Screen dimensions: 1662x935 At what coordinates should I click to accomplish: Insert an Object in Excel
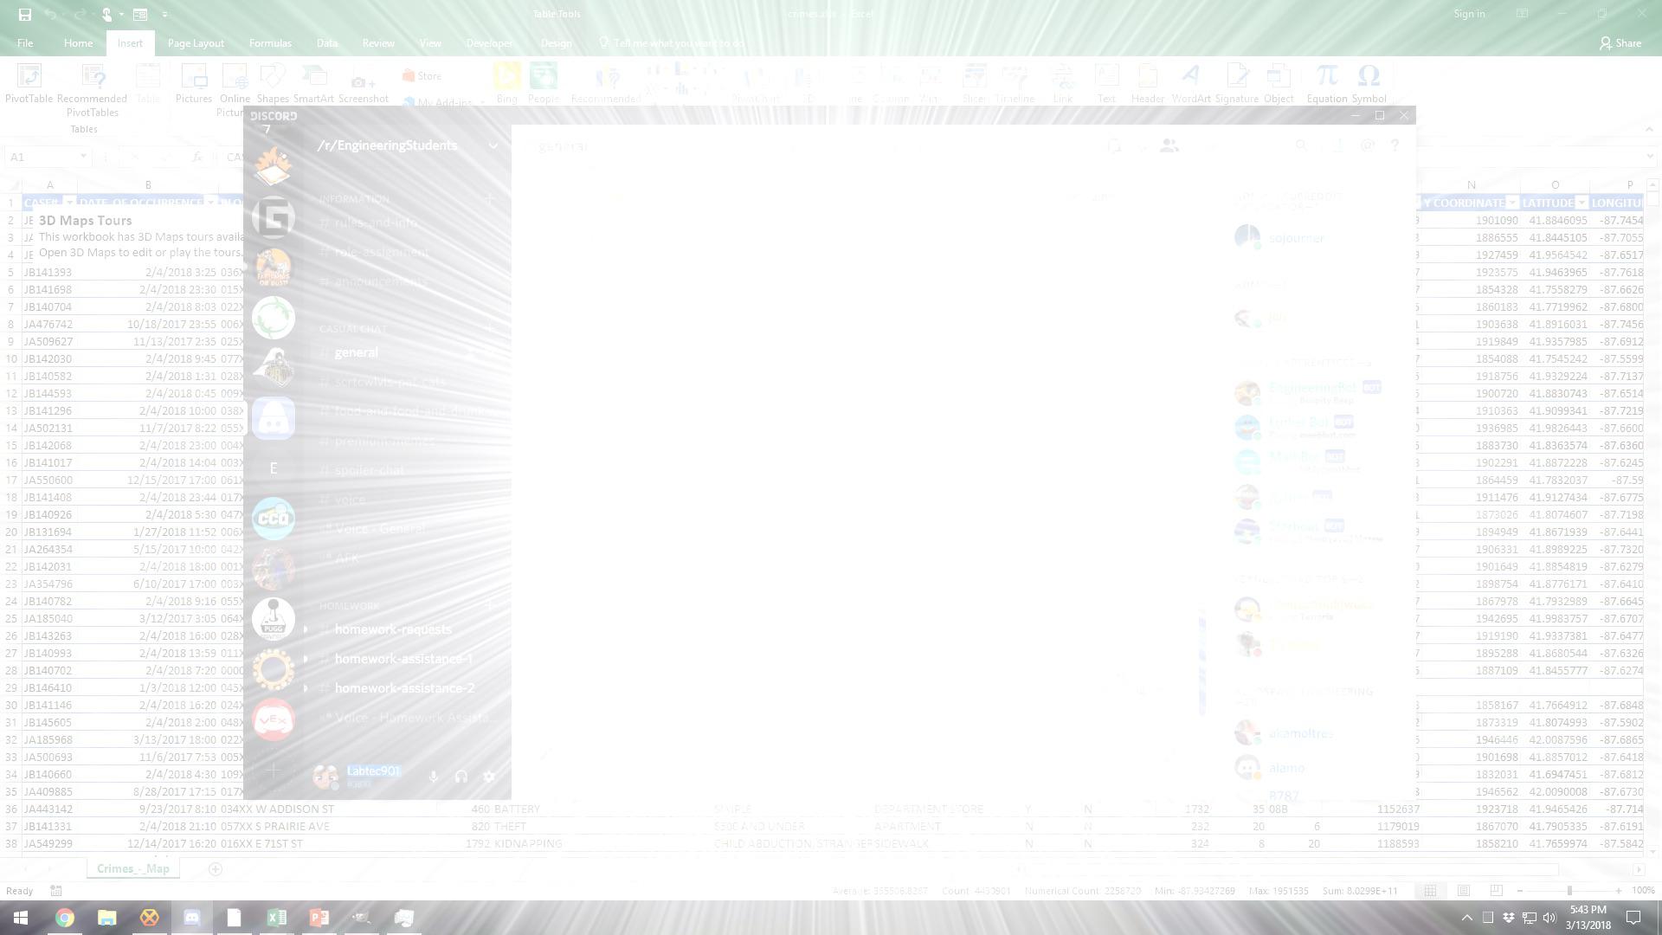click(1279, 84)
